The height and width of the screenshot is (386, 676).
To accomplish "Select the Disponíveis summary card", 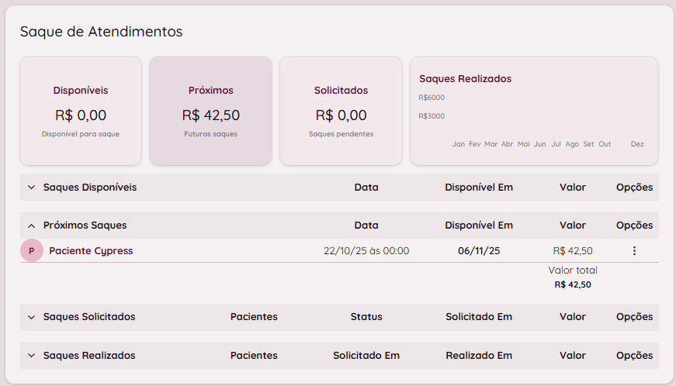I will [81, 111].
